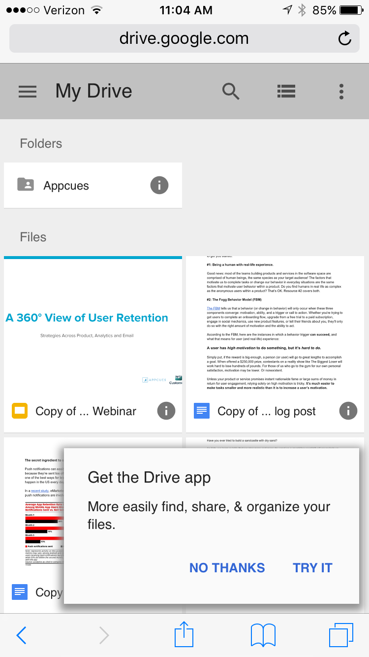369x657 pixels.
Task: Open the Fogg Behavior Model document thumbnail
Action: click(275, 323)
